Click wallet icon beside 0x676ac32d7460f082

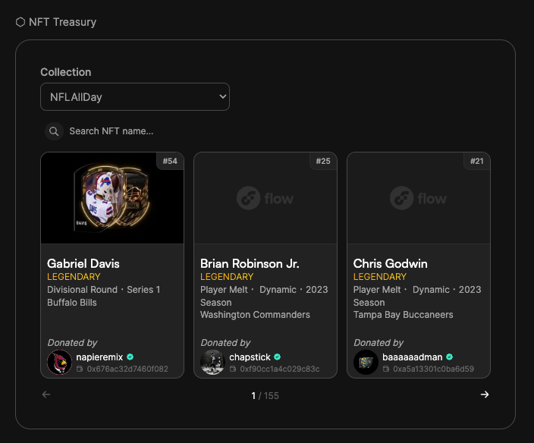[x=80, y=369]
